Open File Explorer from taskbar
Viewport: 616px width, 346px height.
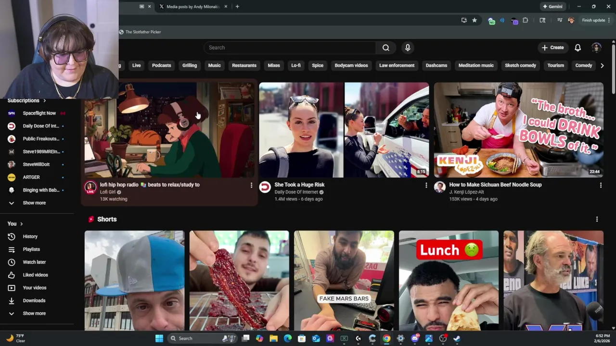pyautogui.click(x=273, y=338)
